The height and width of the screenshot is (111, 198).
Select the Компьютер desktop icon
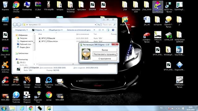coord(27,6)
